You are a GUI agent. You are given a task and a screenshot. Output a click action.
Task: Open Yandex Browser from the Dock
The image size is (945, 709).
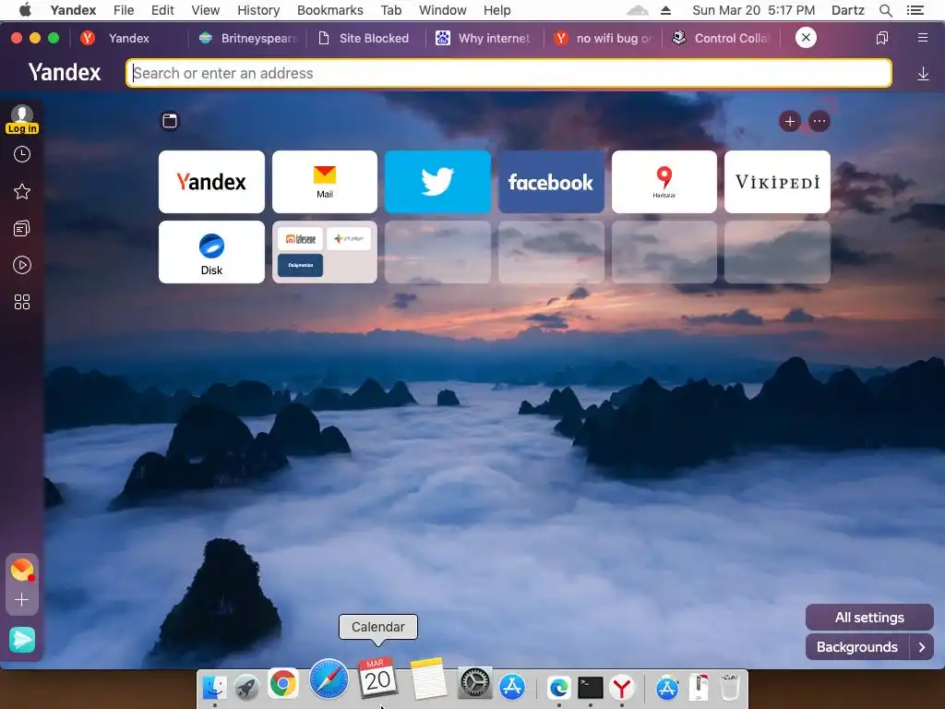click(621, 687)
